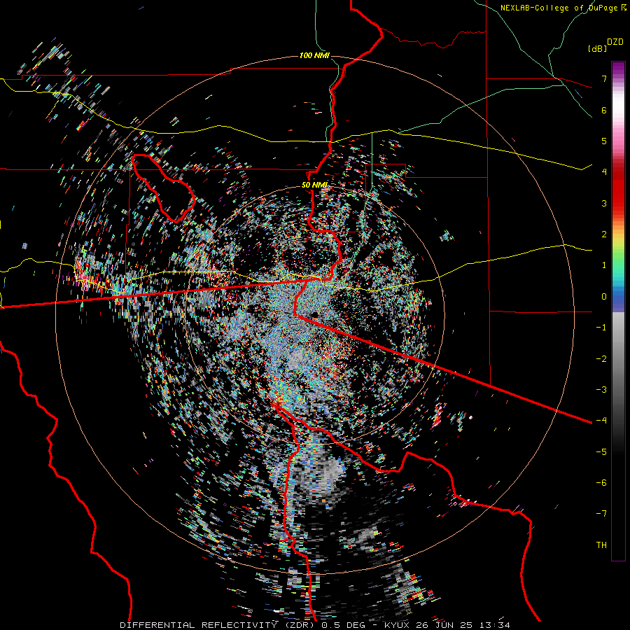Click the TH threshold label on scale
The height and width of the screenshot is (630, 630).
tap(601, 545)
